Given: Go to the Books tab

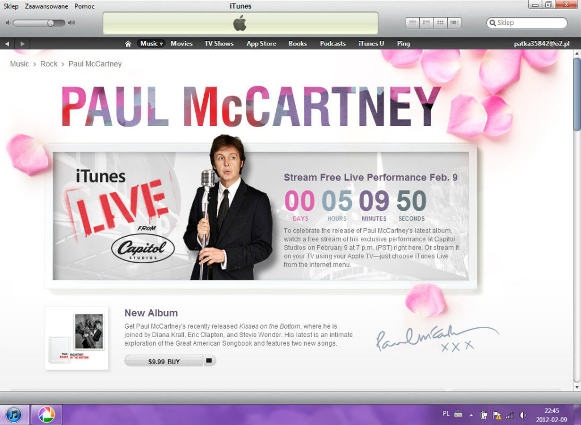Looking at the screenshot, I should tap(298, 44).
